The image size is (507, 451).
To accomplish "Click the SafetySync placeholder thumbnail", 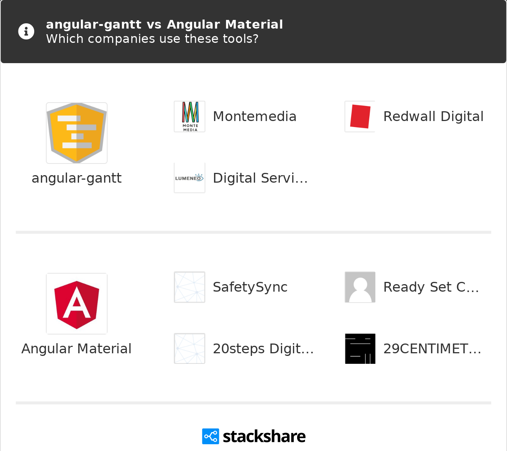I will pos(189,287).
